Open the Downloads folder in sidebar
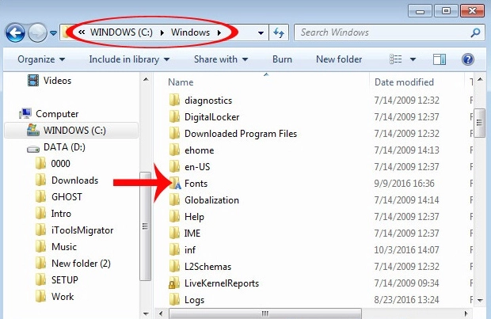This screenshot has height=319, width=491. pyautogui.click(x=67, y=180)
